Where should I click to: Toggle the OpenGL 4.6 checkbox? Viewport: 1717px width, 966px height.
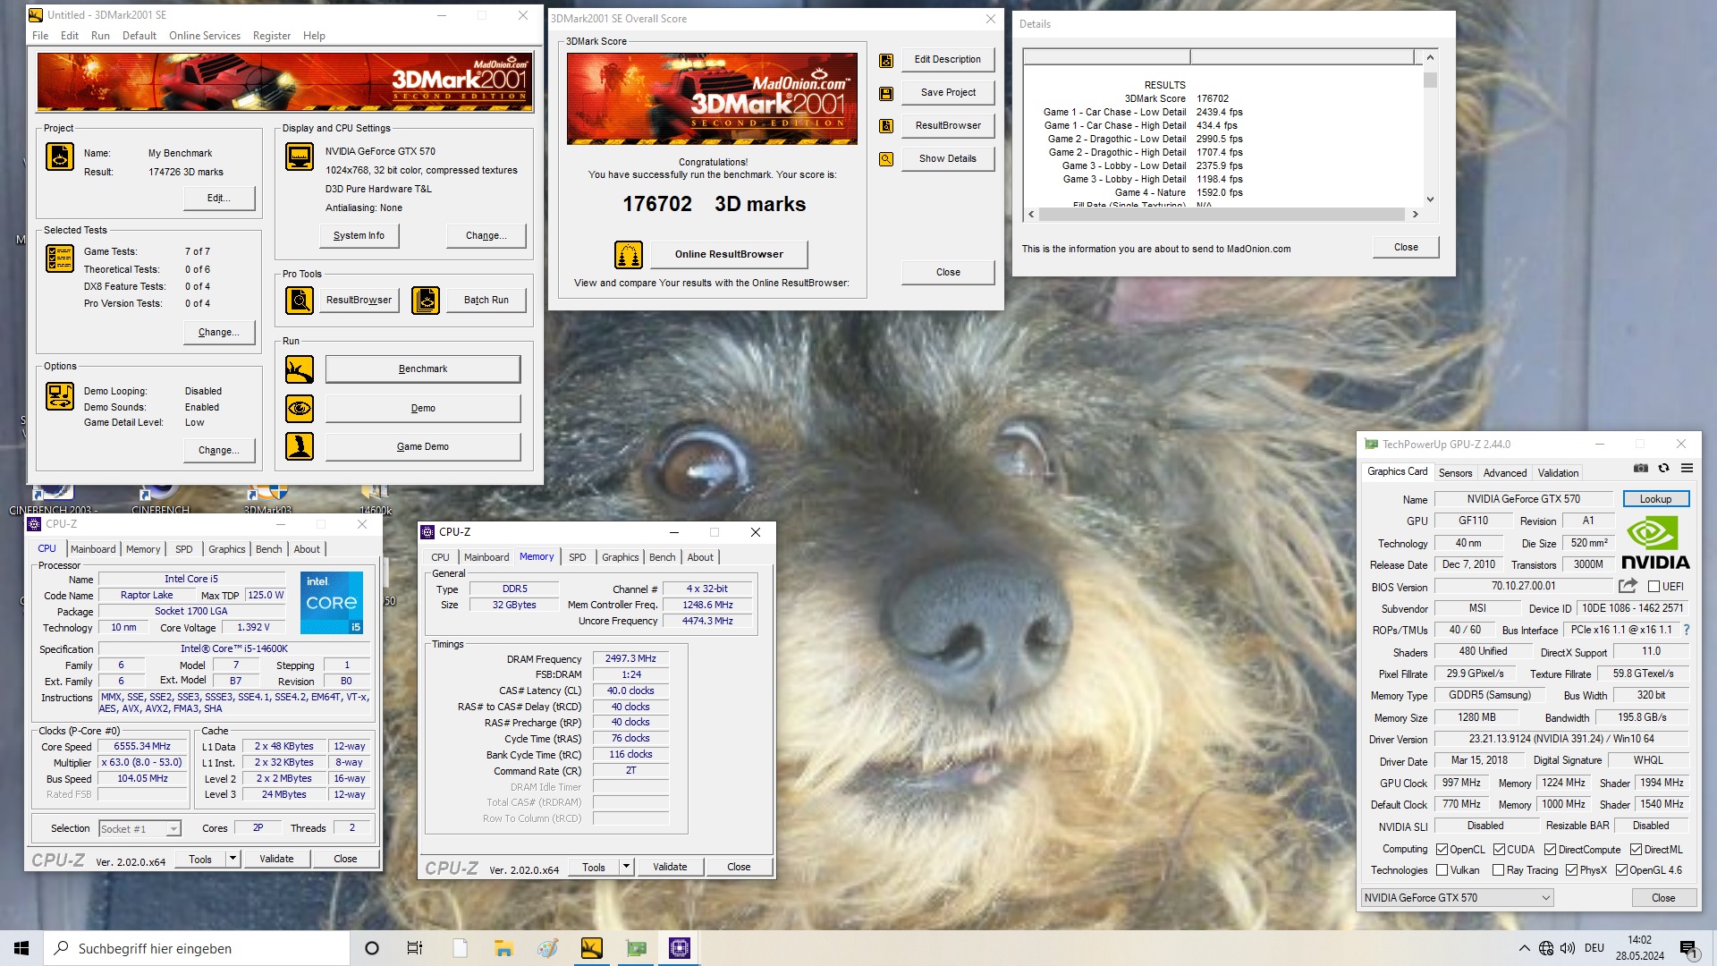coord(1621,870)
